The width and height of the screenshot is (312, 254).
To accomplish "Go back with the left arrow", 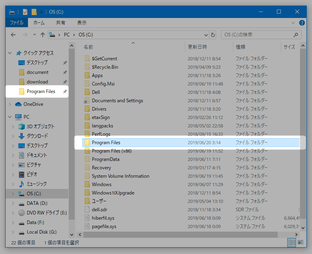I will click(x=13, y=35).
